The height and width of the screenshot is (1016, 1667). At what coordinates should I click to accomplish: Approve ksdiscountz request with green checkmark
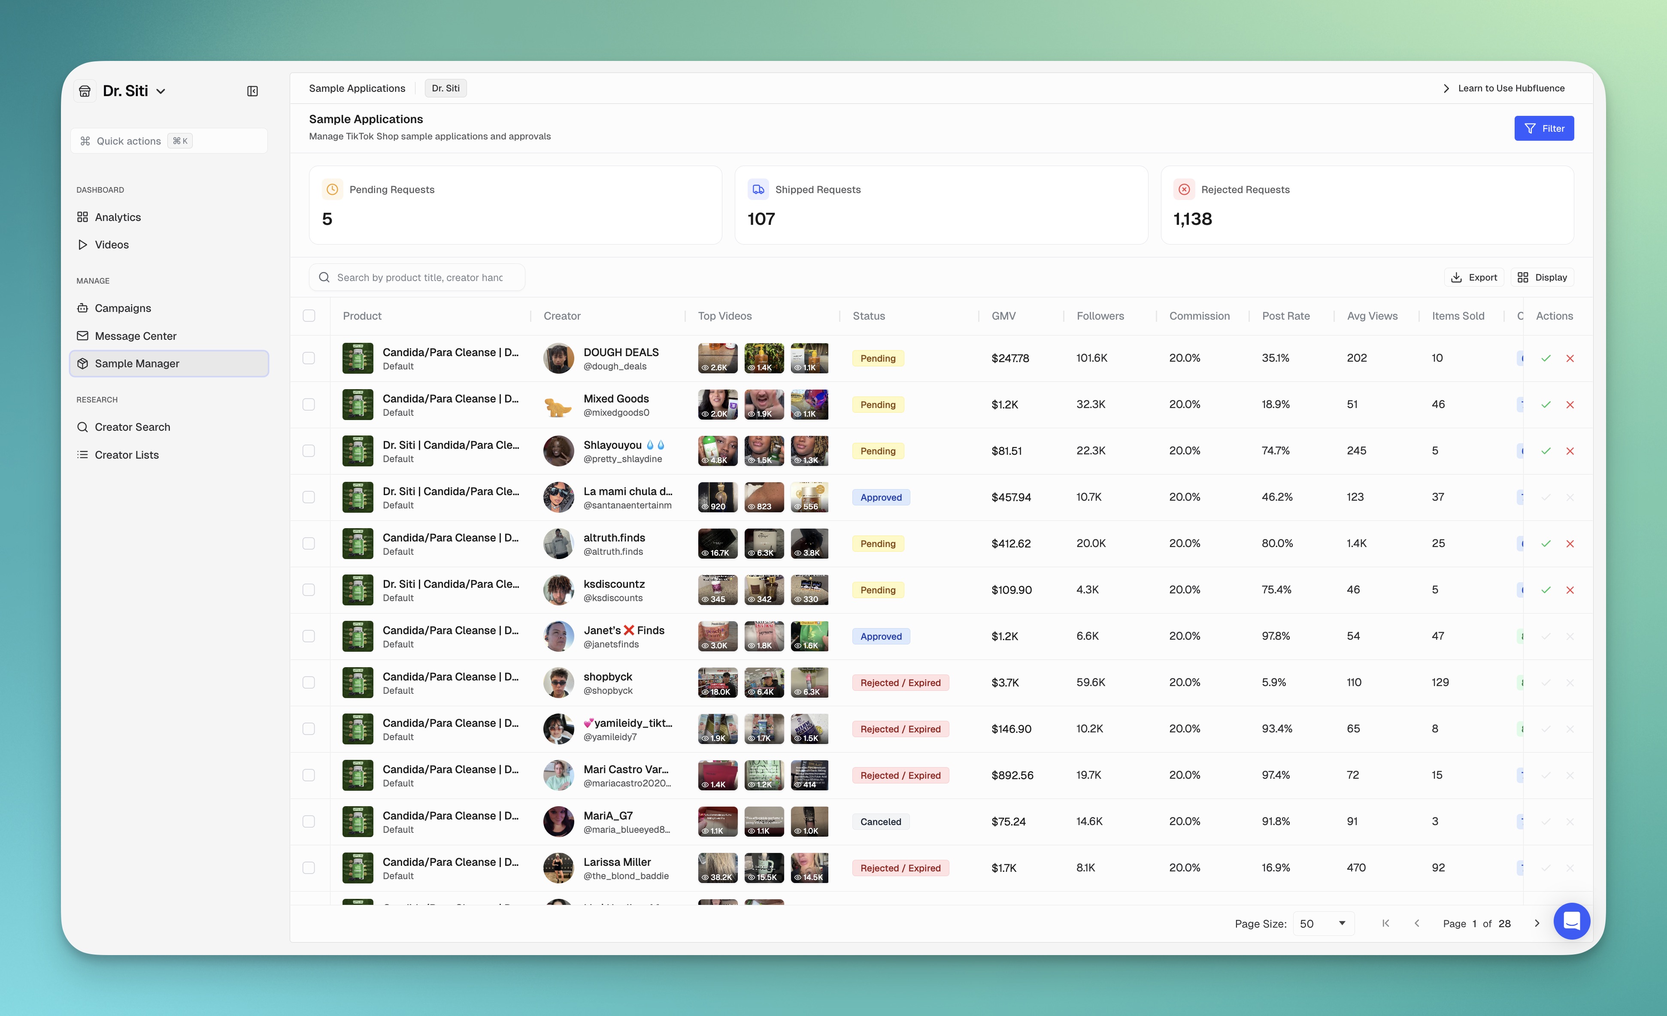pos(1545,590)
